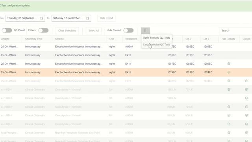Click the From date field Thursday 05 September

click(25, 18)
